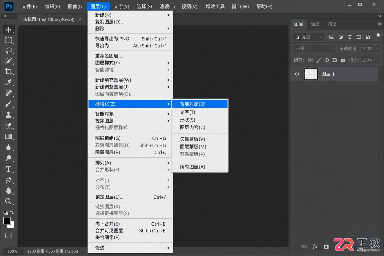Switch layer filtering on or off
Screen dimensions: 384x256
(x=378, y=37)
